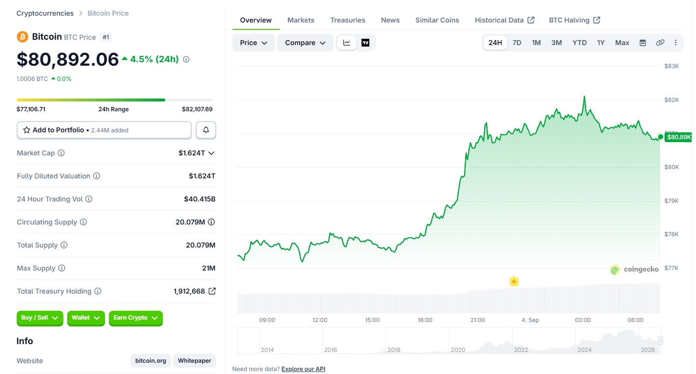Click the $82,107.69 range high value
The height and width of the screenshot is (374, 696).
(197, 109)
